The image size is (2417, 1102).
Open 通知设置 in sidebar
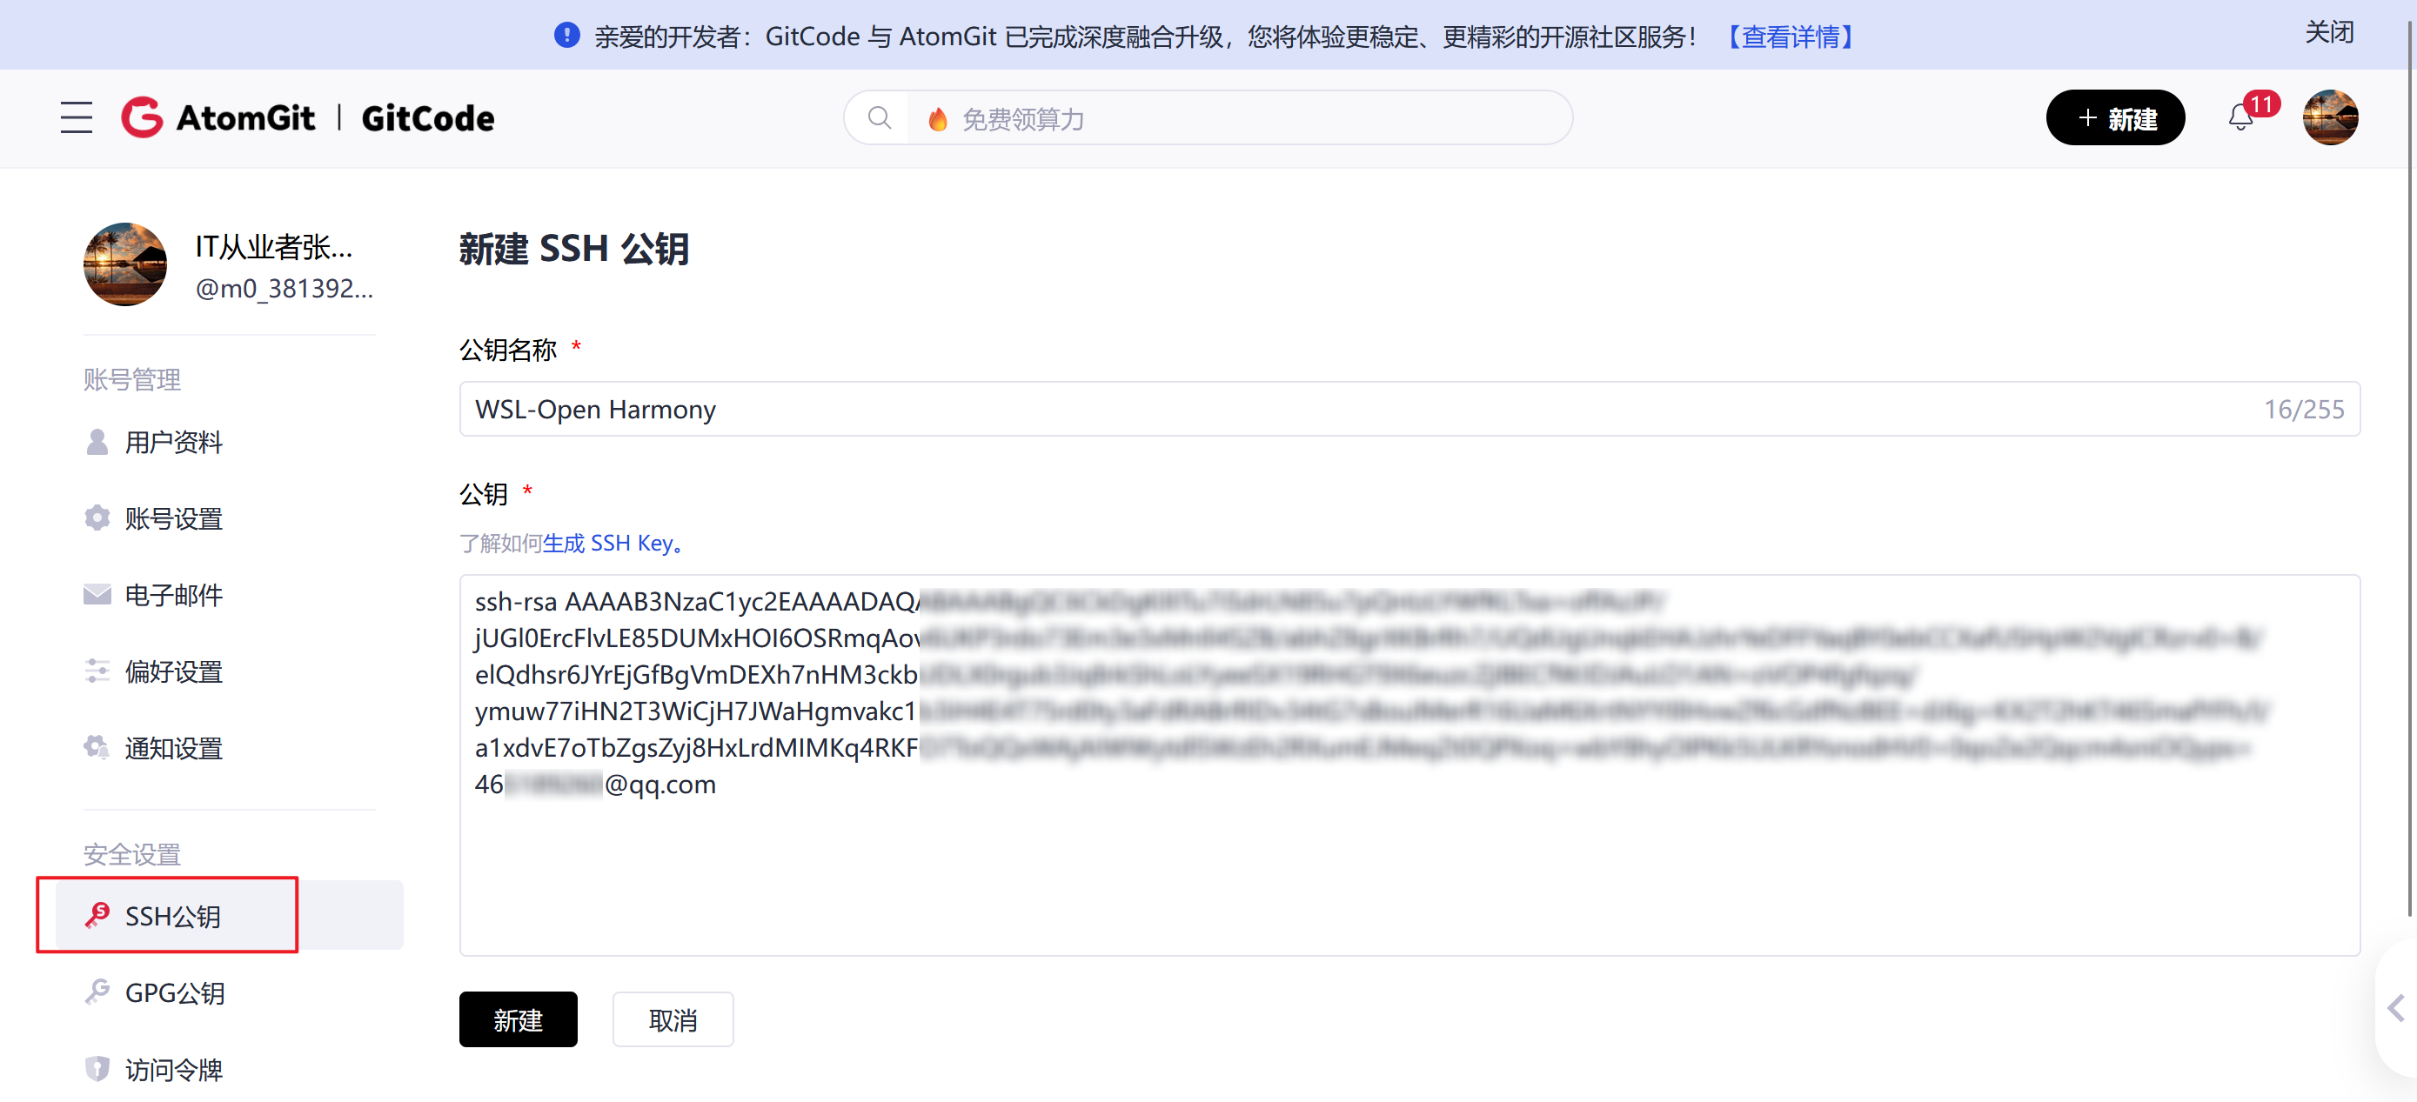tap(174, 748)
